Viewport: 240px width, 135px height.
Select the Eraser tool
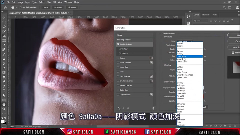4,68
